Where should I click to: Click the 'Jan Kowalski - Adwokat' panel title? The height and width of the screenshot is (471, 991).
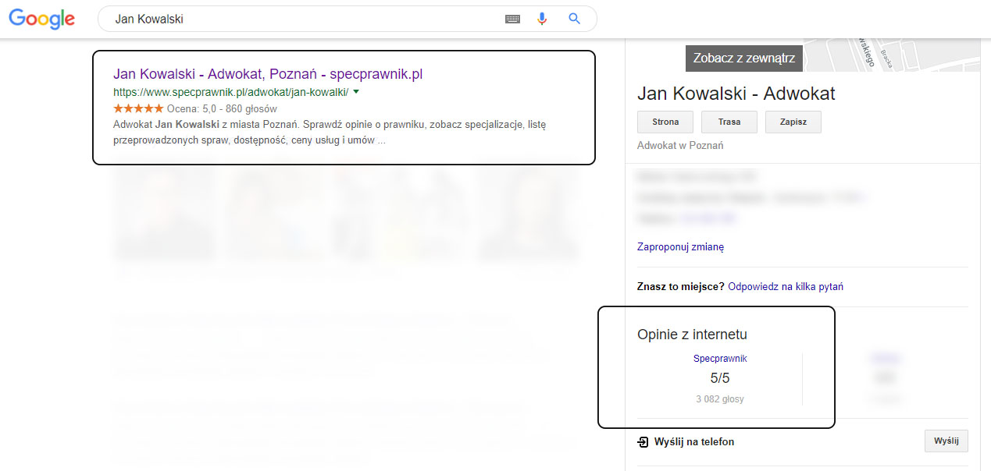tap(736, 94)
